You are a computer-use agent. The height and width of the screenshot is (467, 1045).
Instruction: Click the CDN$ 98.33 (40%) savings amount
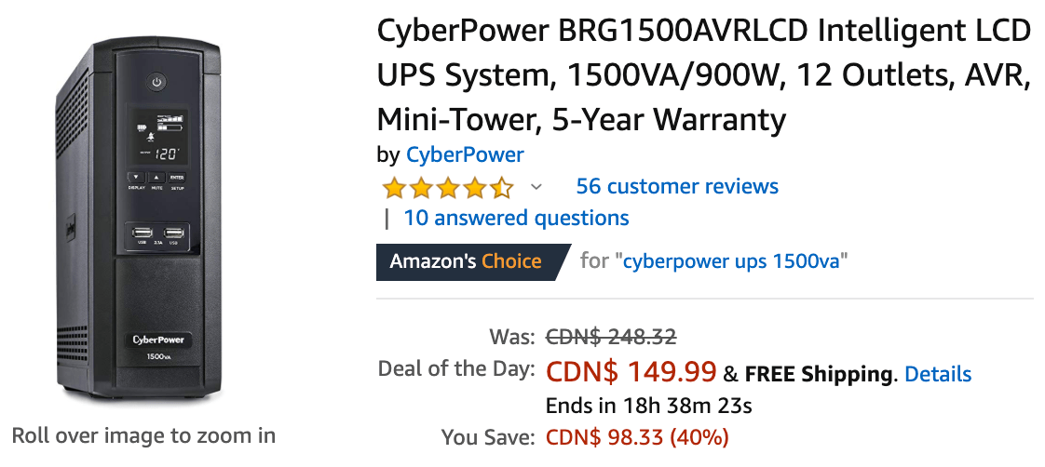click(x=637, y=437)
